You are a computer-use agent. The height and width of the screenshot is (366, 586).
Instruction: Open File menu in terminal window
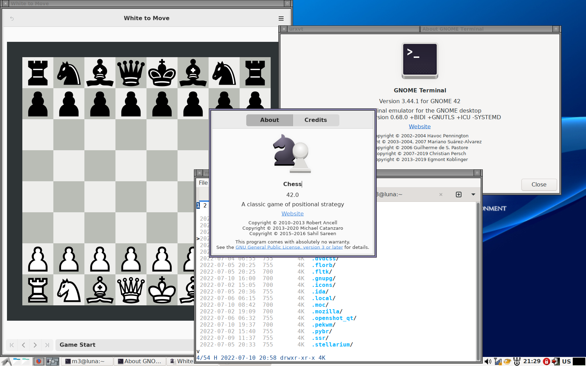(x=203, y=183)
